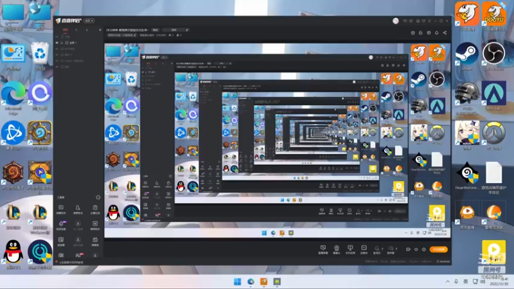Add a new scene with the plus button
This screenshot has height=289, width=514.
pos(100,30)
